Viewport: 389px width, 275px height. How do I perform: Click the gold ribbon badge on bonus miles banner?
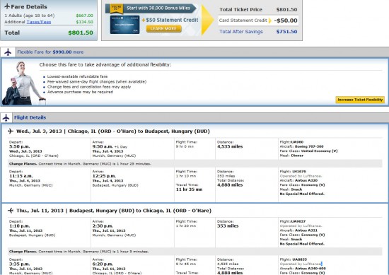click(116, 8)
